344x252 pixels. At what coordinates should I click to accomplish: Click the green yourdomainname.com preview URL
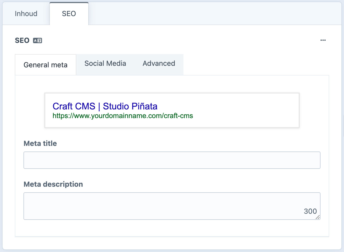point(123,116)
